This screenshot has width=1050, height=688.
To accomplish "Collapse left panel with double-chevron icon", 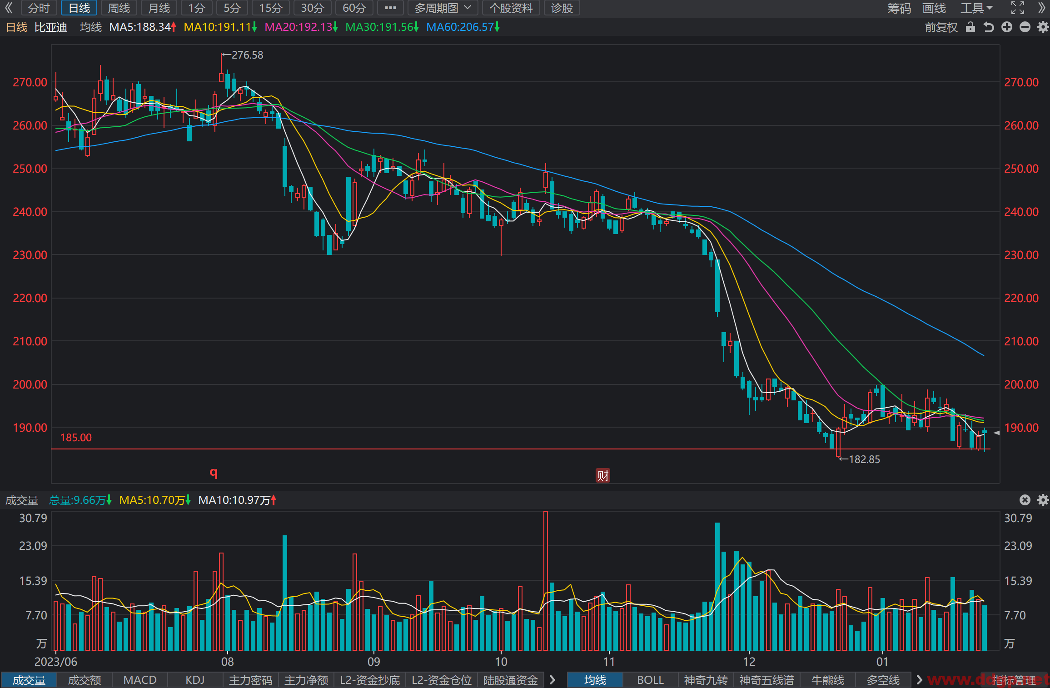I will click(9, 8).
